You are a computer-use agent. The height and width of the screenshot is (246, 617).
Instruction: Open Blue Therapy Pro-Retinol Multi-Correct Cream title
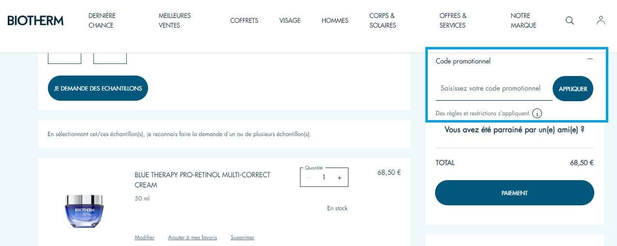[x=203, y=180]
